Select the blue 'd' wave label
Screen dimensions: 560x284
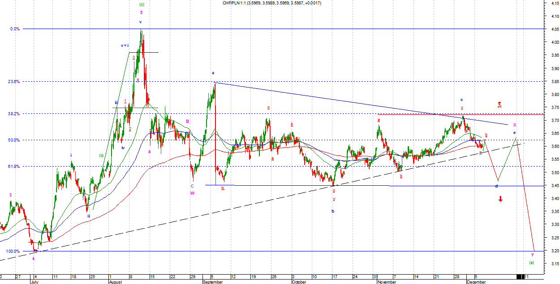(x=496, y=186)
